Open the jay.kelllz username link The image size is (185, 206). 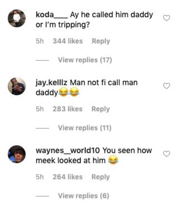coord(51,83)
